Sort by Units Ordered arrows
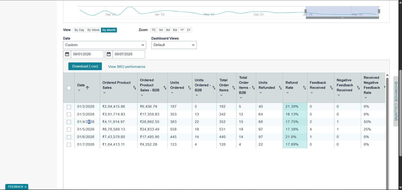 (x=189, y=88)
